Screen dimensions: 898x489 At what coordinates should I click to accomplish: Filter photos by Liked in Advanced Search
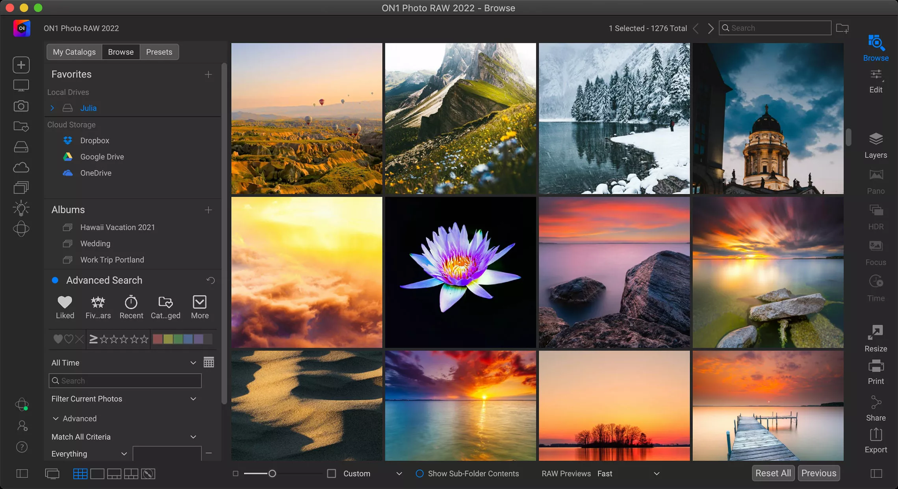pyautogui.click(x=65, y=307)
